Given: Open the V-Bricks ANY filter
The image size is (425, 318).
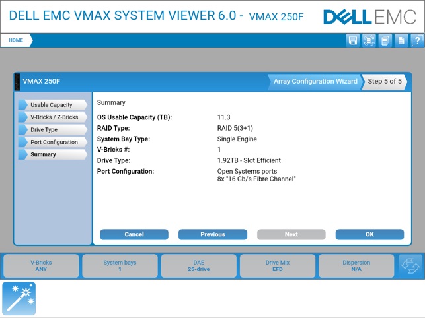Looking at the screenshot, I should tap(41, 266).
